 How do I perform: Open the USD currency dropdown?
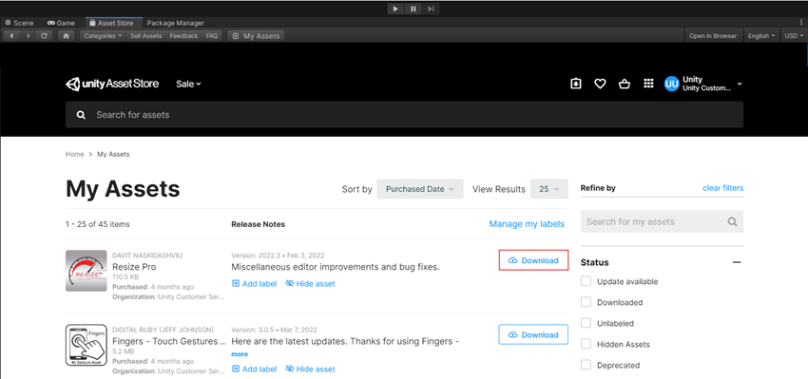tap(794, 36)
